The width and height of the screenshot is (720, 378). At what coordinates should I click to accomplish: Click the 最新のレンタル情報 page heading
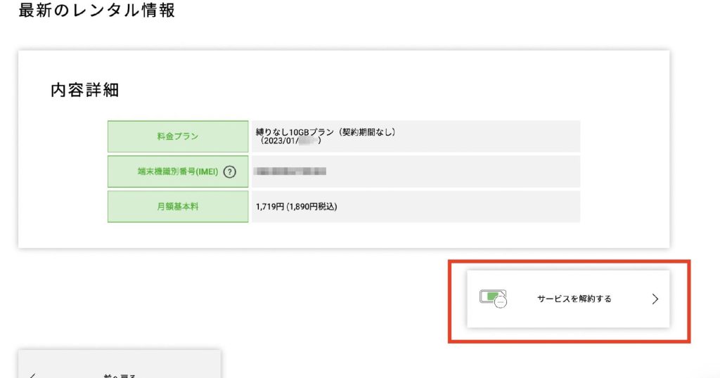97,10
